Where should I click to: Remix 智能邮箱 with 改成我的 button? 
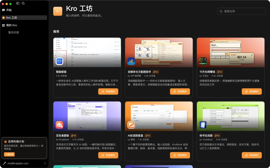(108, 91)
